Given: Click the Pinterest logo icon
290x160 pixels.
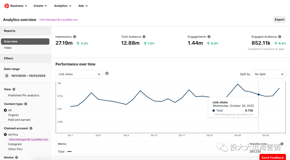Looking at the screenshot, I should point(7,6).
